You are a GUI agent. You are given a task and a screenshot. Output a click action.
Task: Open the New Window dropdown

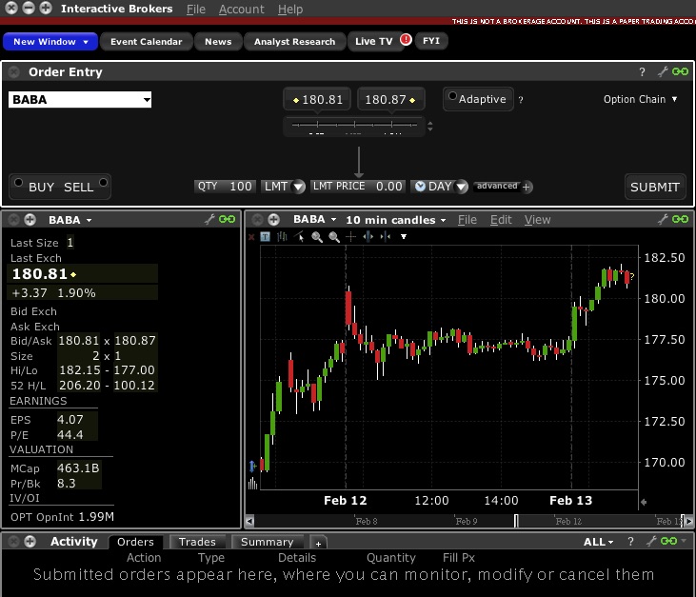(50, 42)
